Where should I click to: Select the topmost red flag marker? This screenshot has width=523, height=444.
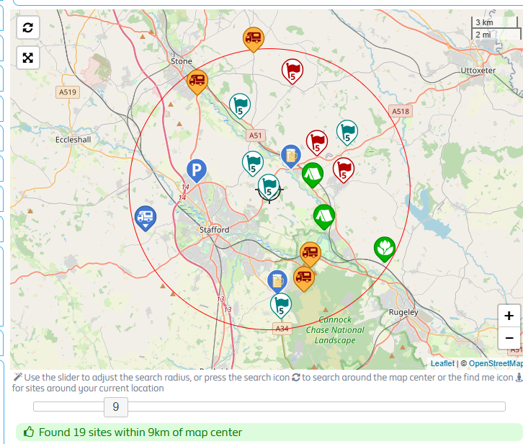[292, 71]
